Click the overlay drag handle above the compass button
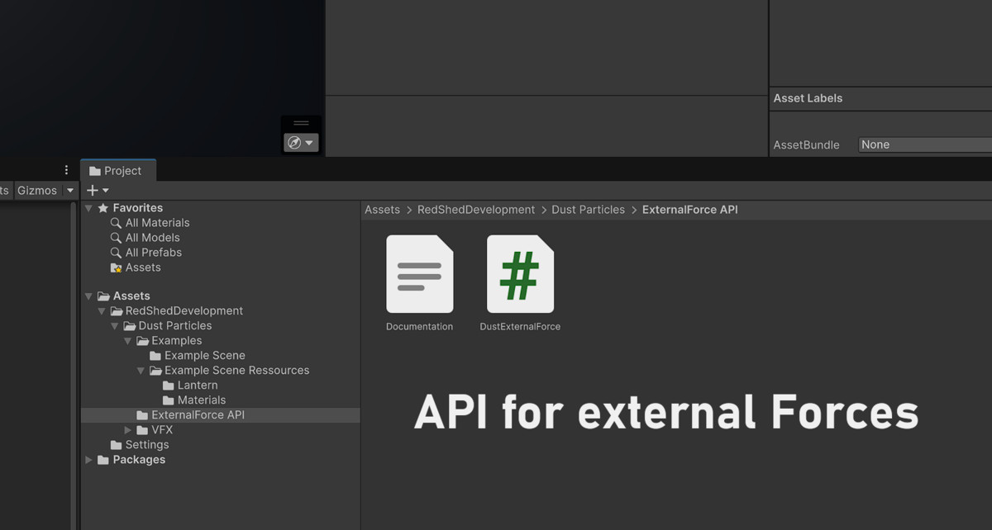Viewport: 992px width, 530px height. pos(301,123)
